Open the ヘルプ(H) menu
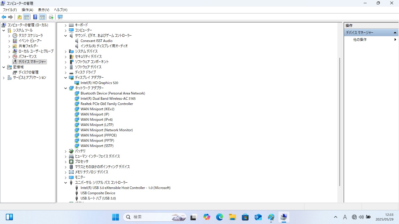The image size is (399, 224). pyautogui.click(x=61, y=10)
